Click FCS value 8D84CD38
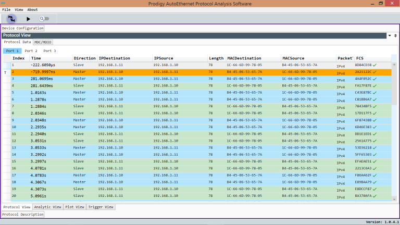Viewport: 400px width, 225px height. 363,65
